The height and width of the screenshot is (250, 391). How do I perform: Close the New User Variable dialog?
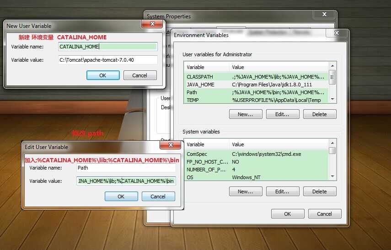pos(152,24)
